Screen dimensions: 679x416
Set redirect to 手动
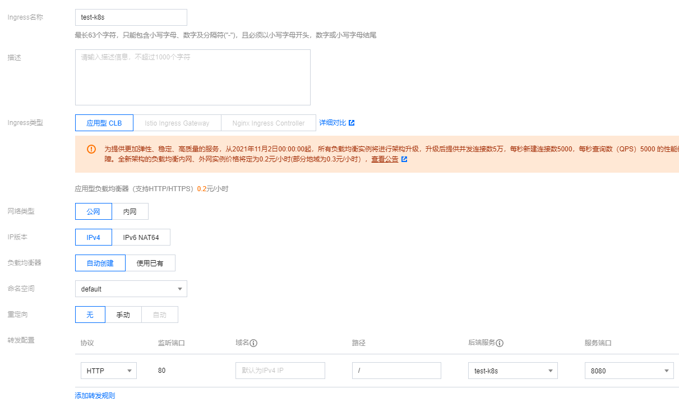pos(123,315)
